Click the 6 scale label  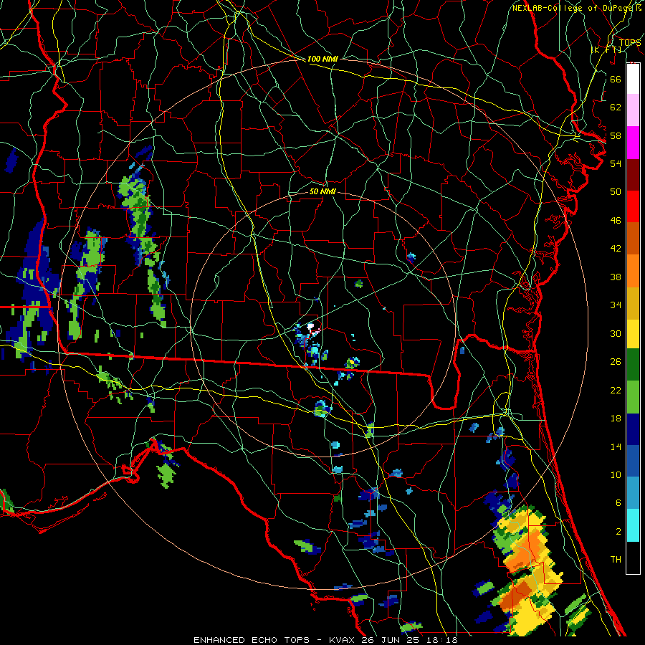click(618, 502)
